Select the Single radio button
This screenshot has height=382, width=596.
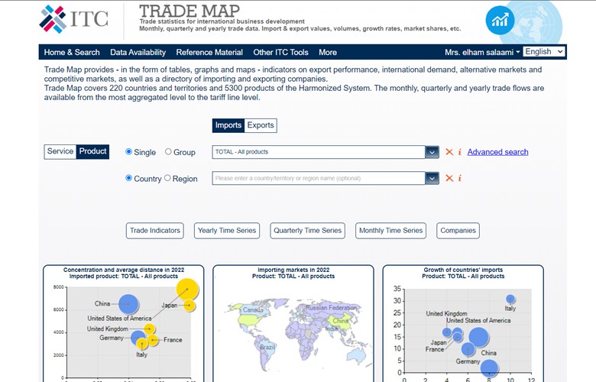click(x=129, y=152)
